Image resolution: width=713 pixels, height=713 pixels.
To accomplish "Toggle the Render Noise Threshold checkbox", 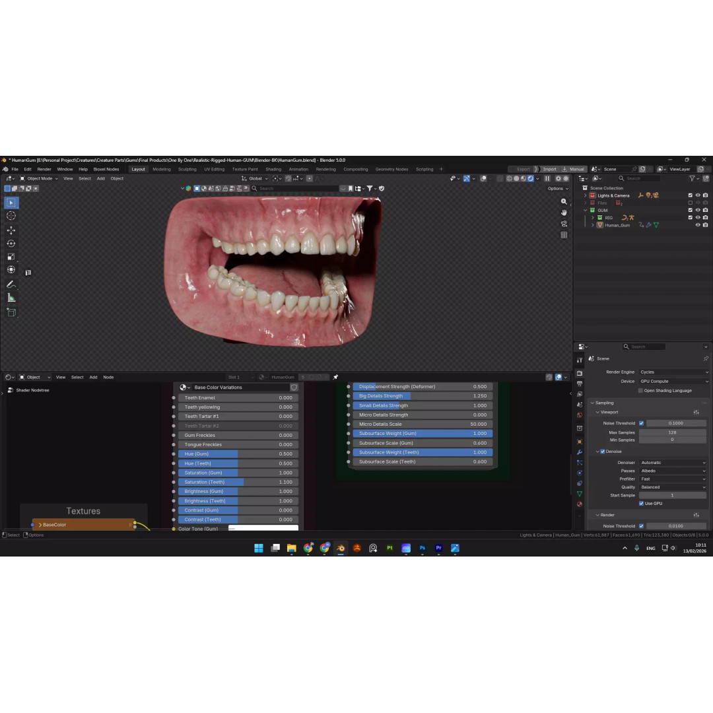I will [x=642, y=526].
